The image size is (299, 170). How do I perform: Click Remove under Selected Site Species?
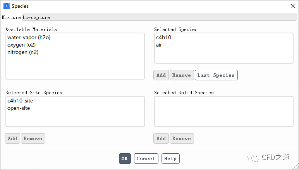[x=33, y=139]
